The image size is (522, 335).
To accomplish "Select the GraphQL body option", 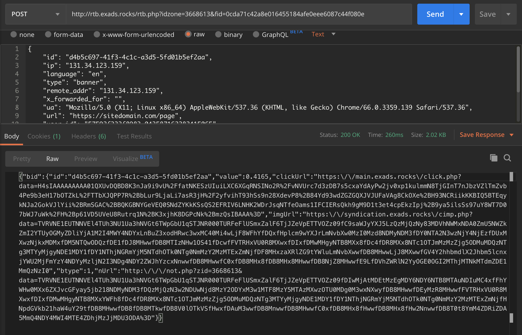I will (256, 34).
